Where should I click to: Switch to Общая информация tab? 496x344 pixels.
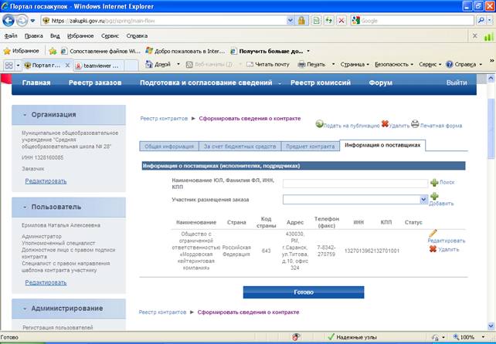point(169,147)
